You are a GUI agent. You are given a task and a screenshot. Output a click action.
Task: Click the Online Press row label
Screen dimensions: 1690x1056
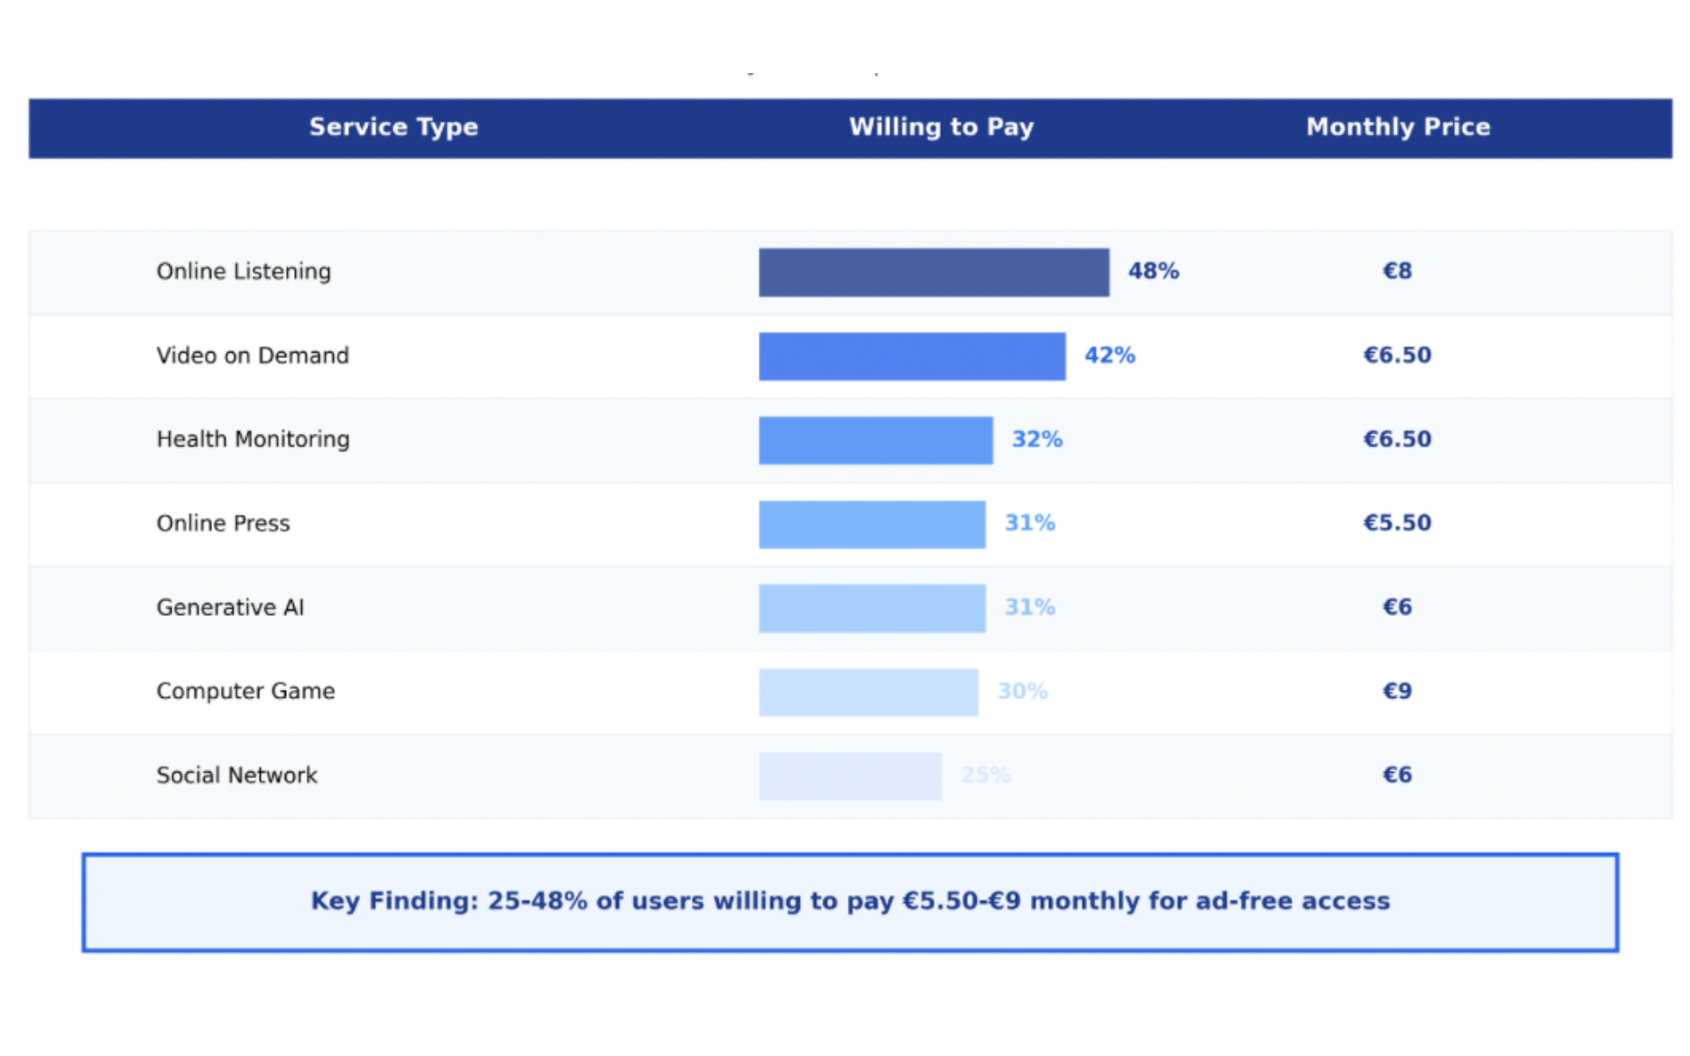(223, 524)
